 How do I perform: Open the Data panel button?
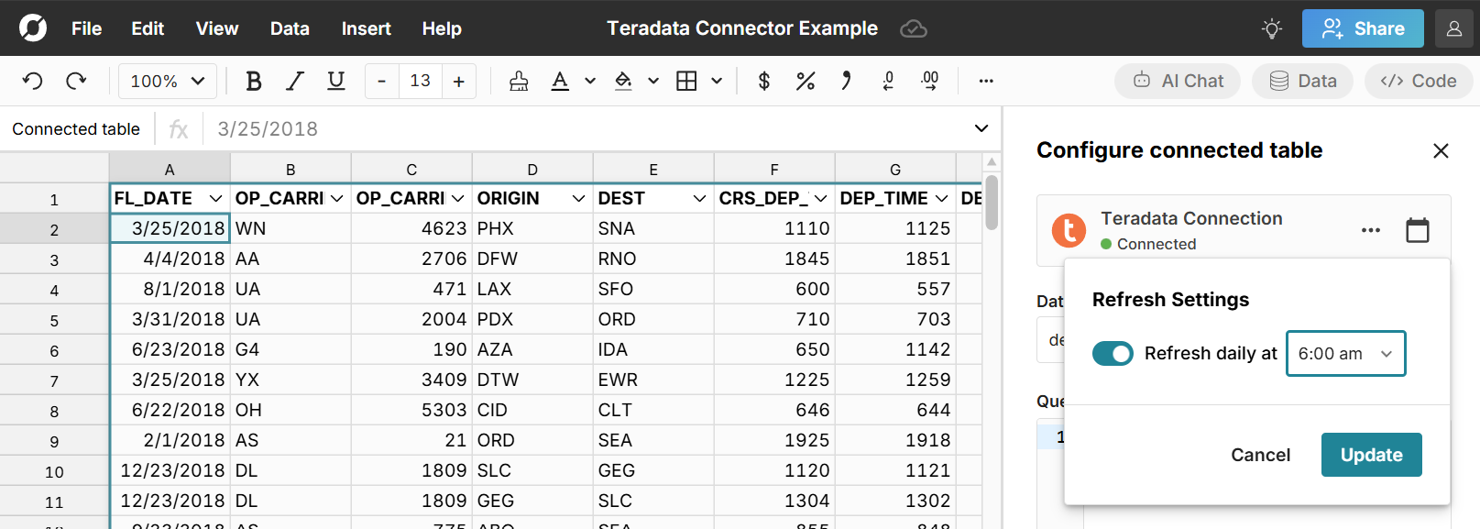pyautogui.click(x=1302, y=81)
